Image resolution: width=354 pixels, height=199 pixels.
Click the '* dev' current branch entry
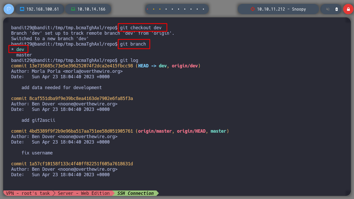point(18,49)
